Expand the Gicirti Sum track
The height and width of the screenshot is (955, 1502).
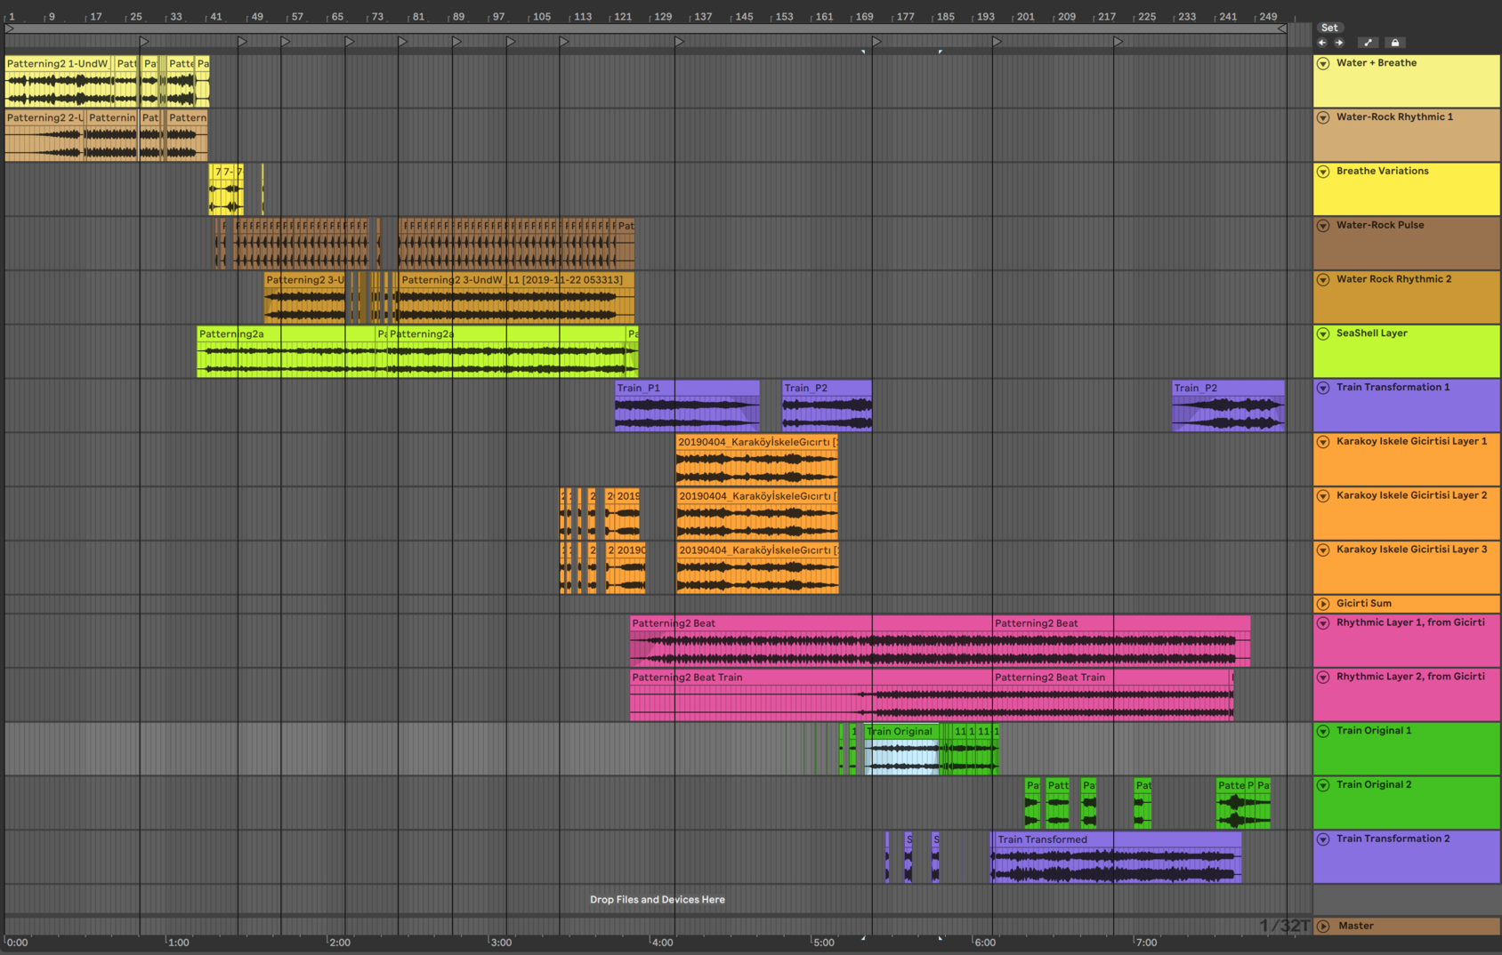point(1323,604)
